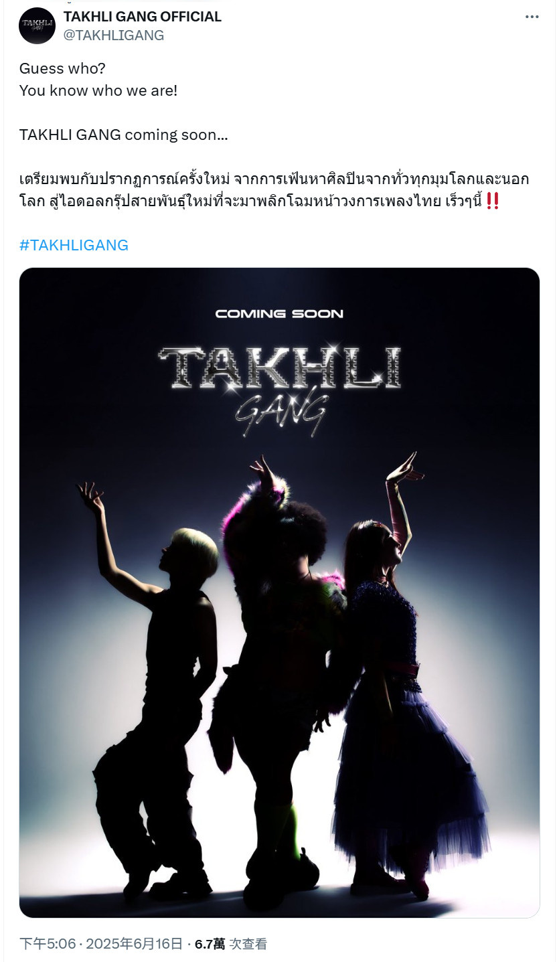Open the TAKHLI GANG OFFICIAL display name
Image resolution: width=557 pixels, height=962 pixels.
(142, 17)
